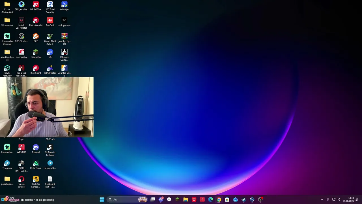Select the Ultimate Custo... game icon

coord(64,55)
